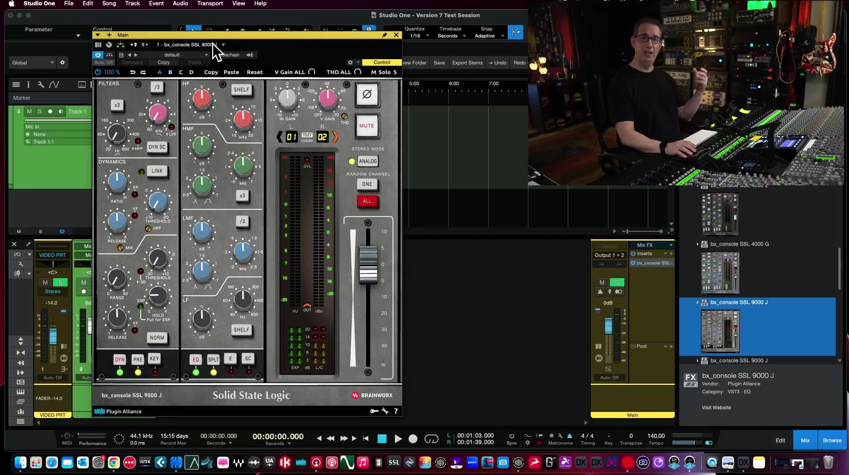Screen dimensions: 849x475
Task: Click the ALL random channel button
Action: click(367, 201)
